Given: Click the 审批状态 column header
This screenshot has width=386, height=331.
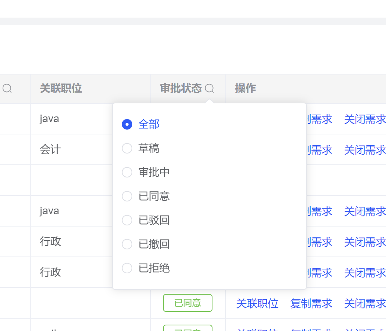Looking at the screenshot, I should (181, 88).
